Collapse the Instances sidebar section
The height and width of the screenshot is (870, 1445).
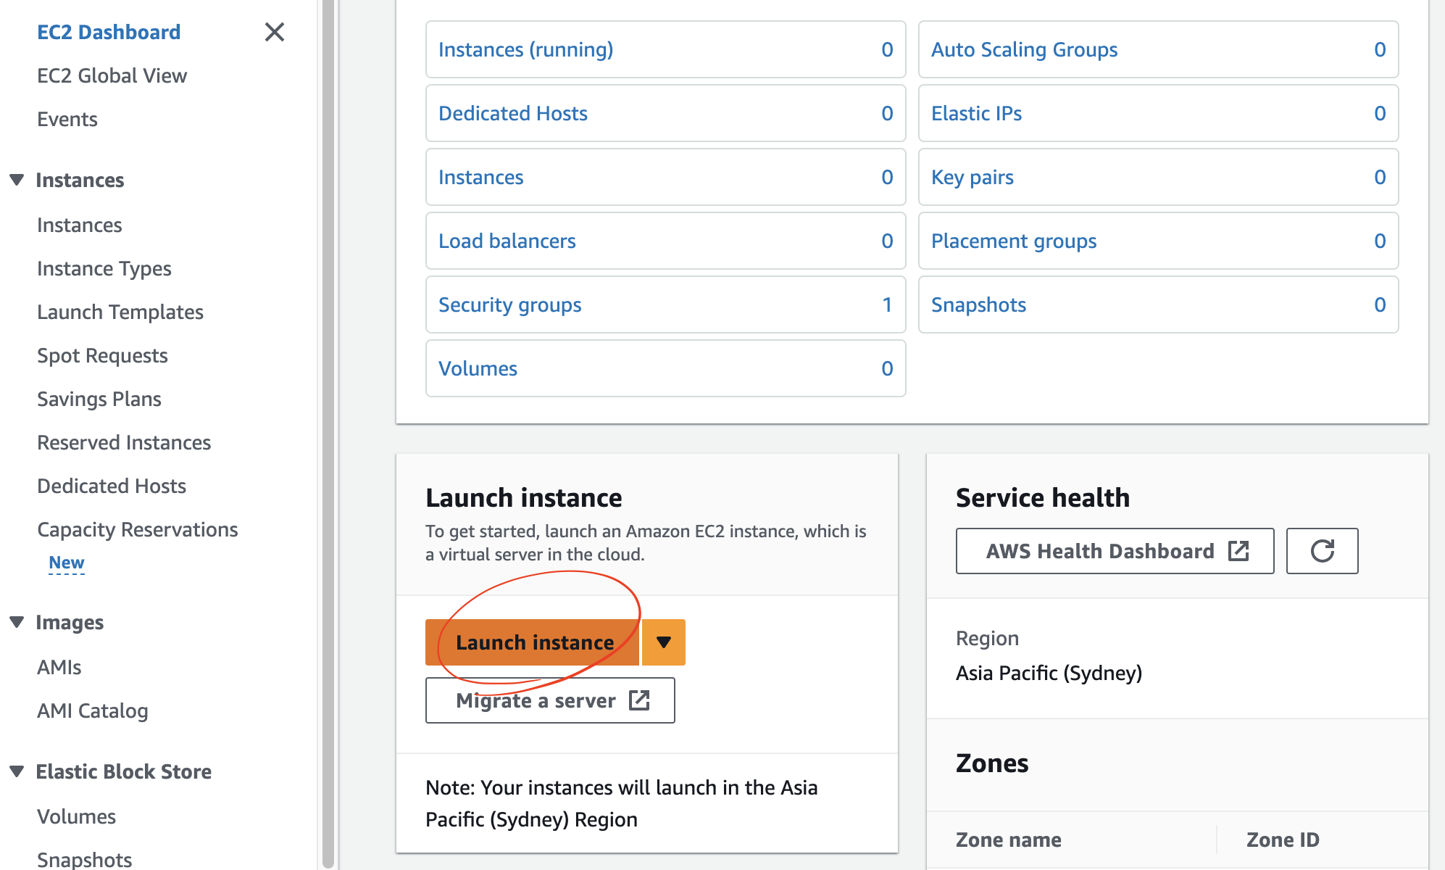click(x=17, y=180)
